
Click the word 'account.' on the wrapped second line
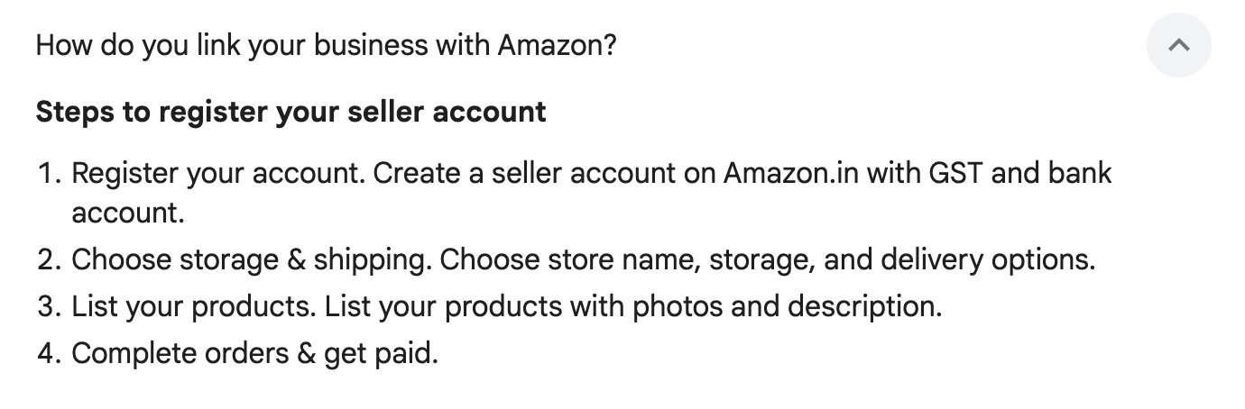[x=127, y=214]
